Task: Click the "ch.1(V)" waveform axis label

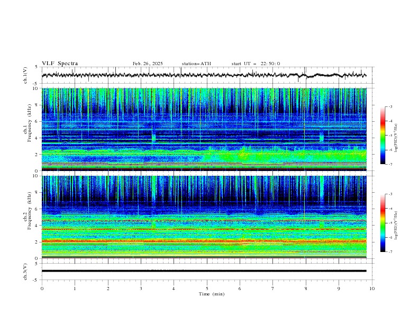Action: [x=25, y=75]
